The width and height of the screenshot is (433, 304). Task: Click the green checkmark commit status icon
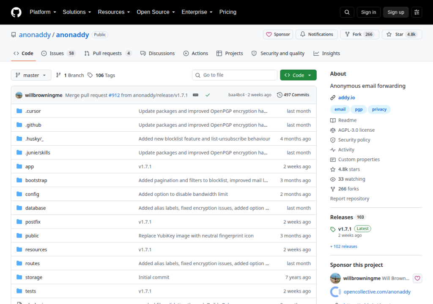pyautogui.click(x=208, y=95)
